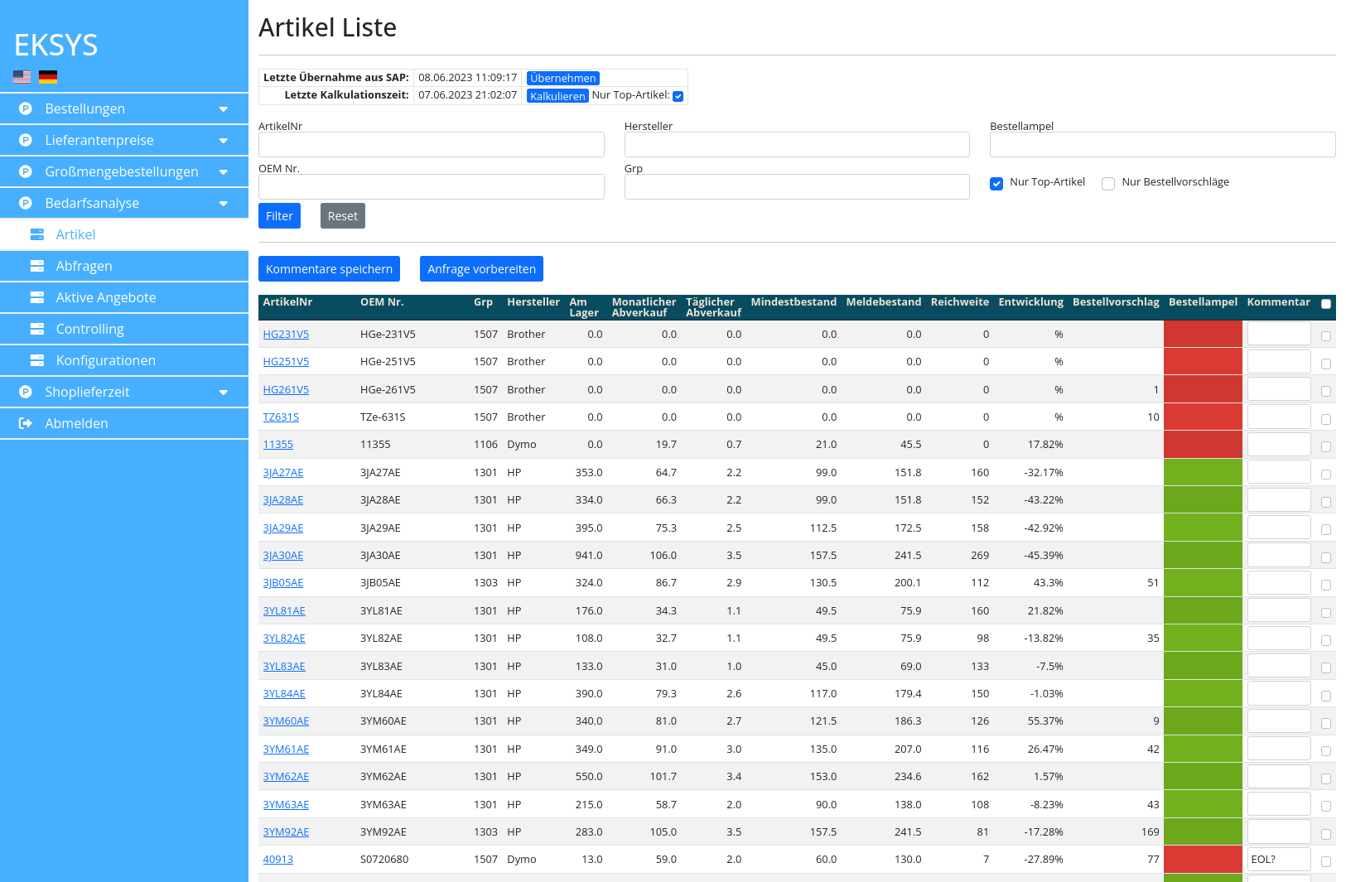Open the Artikel submenu item
The width and height of the screenshot is (1346, 882).
(75, 234)
